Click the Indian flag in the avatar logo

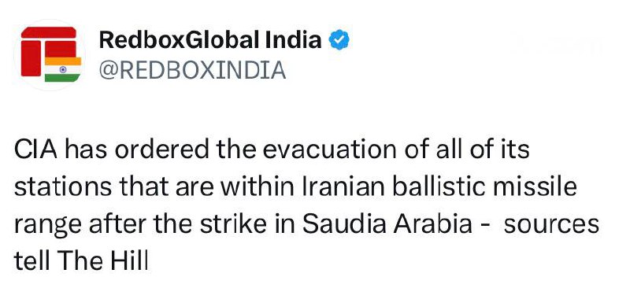pyautogui.click(x=63, y=69)
